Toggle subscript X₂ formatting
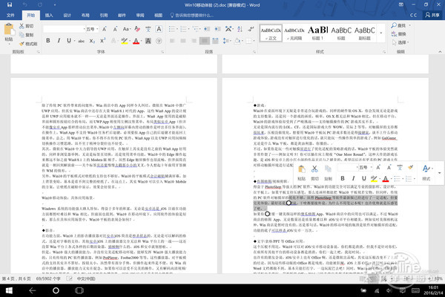 click(92, 41)
